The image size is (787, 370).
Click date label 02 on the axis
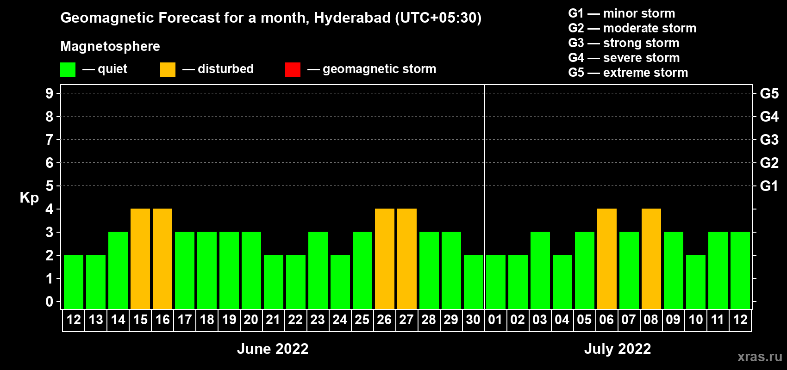click(518, 320)
